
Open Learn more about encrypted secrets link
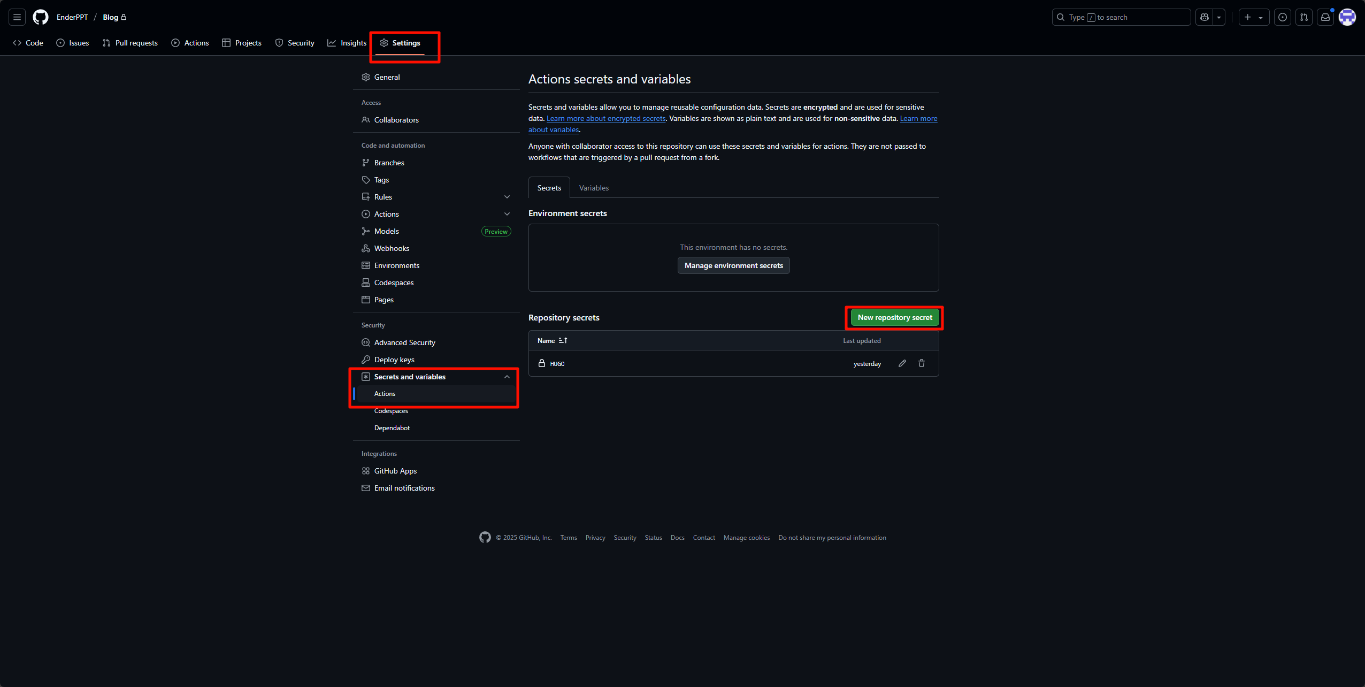605,118
